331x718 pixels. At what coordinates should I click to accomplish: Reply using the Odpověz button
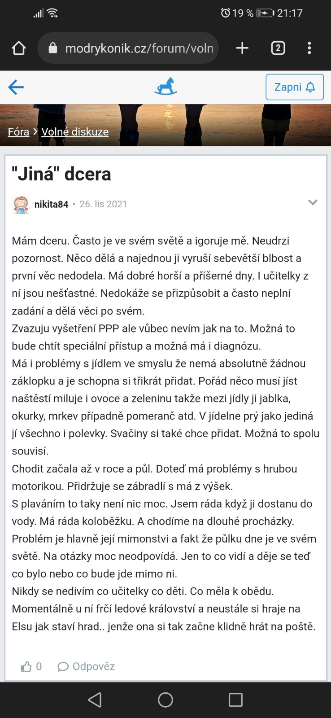coord(86,667)
